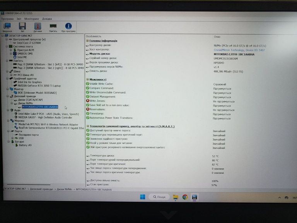Viewport: 297px width, 223px height.
Task: Collapse the Мережа node
Action: (8, 121)
